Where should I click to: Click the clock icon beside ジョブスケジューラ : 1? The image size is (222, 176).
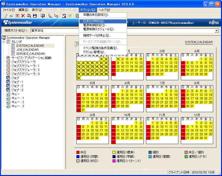tap(8, 66)
